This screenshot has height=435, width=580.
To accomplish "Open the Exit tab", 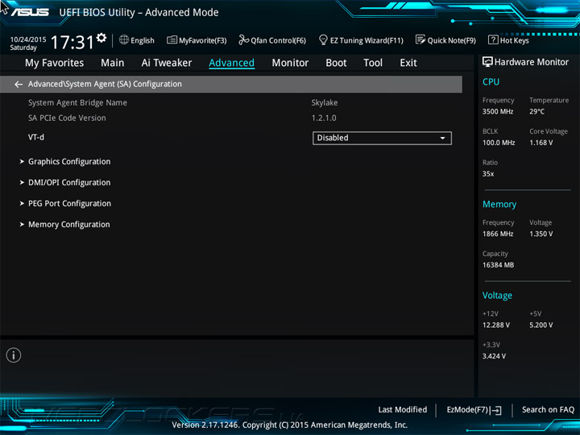I will 408,63.
